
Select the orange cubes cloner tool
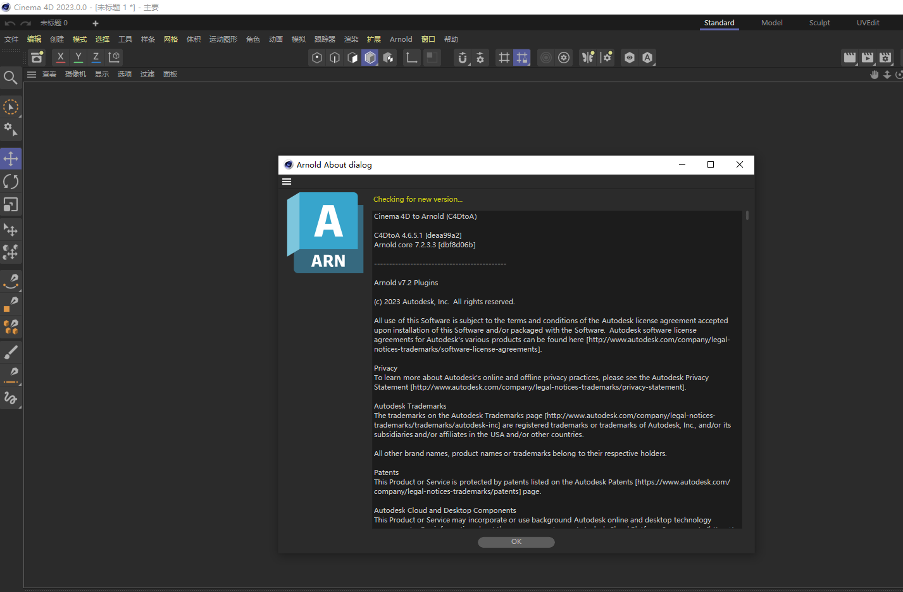11,327
